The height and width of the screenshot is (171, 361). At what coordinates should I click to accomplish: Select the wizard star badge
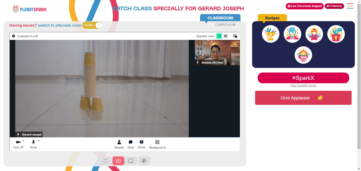[x=314, y=34]
